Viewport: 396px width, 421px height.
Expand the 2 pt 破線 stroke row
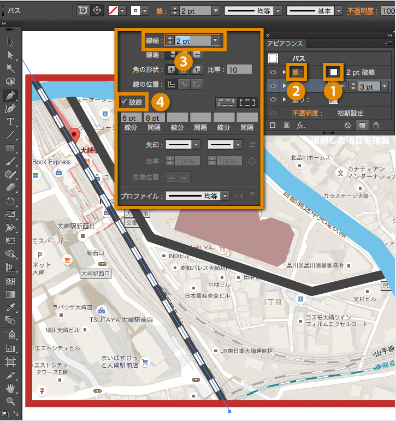tap(284, 72)
